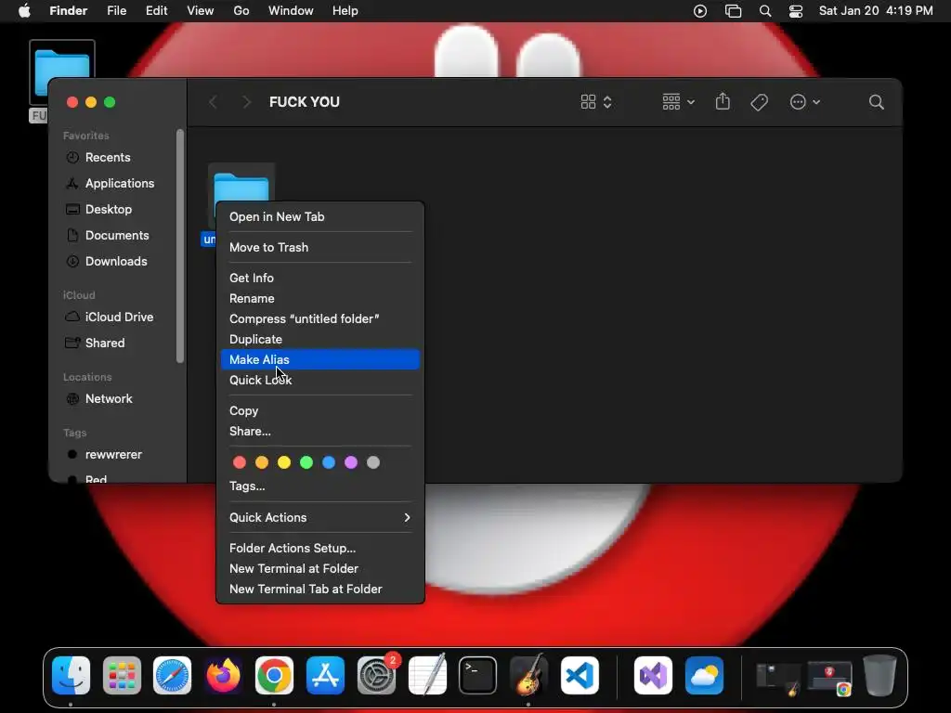The image size is (951, 713).
Task: Apply the orange tag color
Action: point(262,462)
